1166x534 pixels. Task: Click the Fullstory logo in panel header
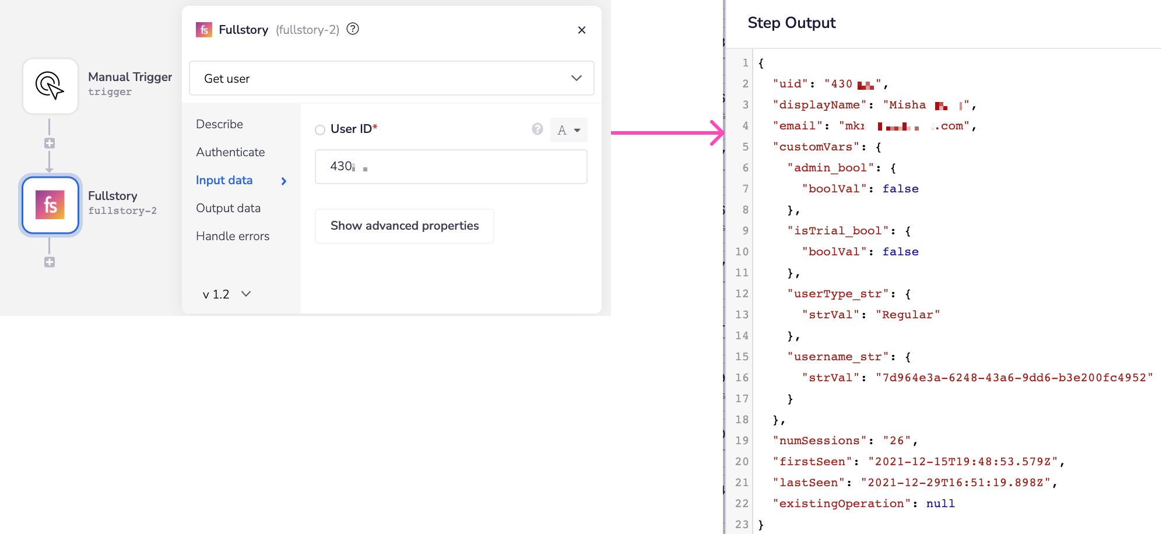[x=203, y=30]
